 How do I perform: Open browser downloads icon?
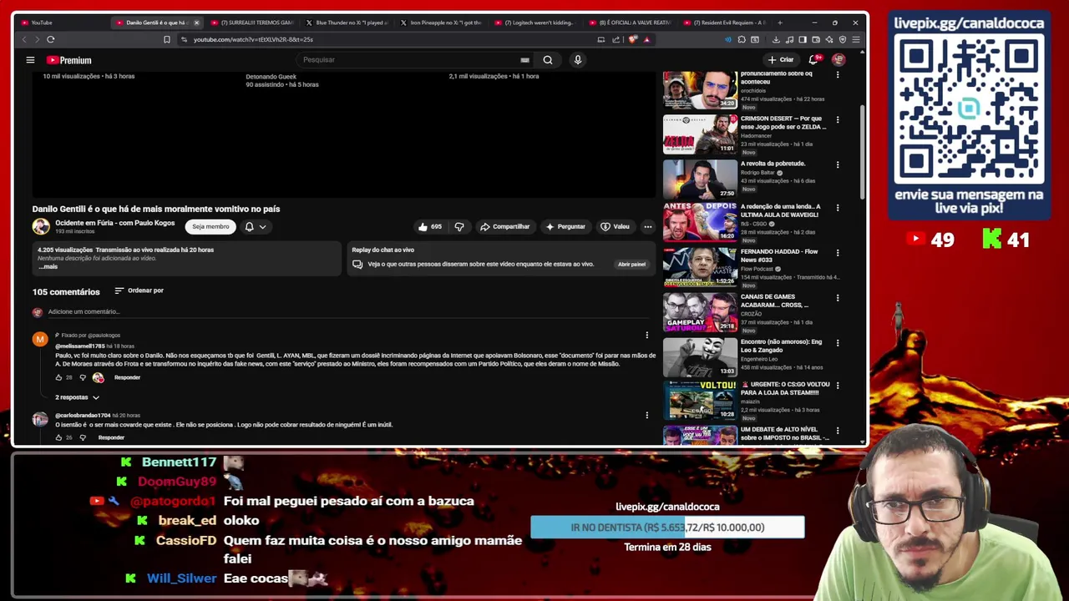[776, 39]
